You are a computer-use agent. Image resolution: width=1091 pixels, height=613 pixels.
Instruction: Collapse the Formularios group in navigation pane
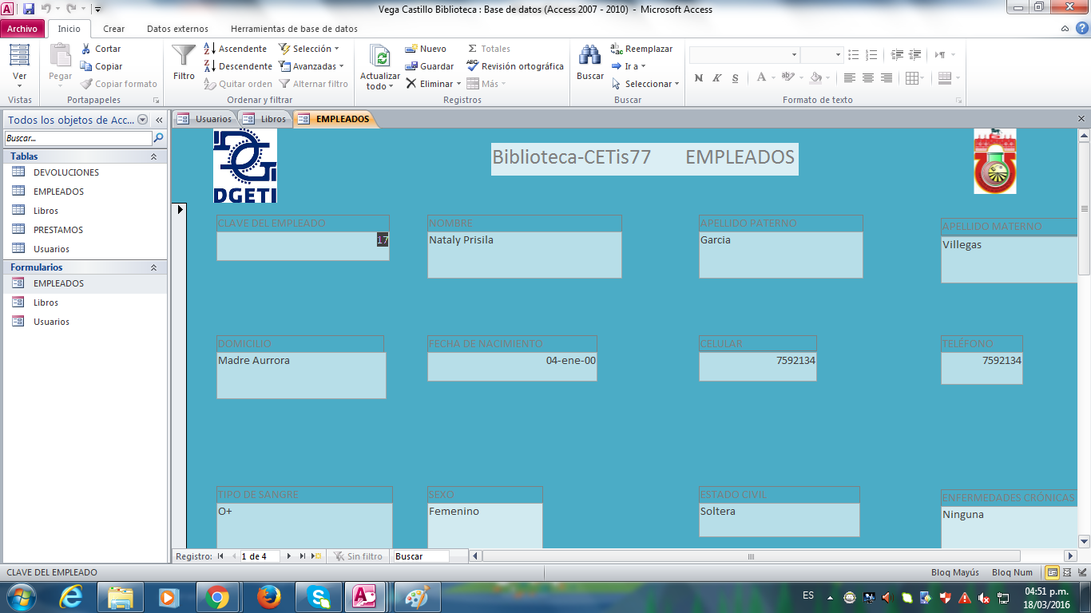153,267
